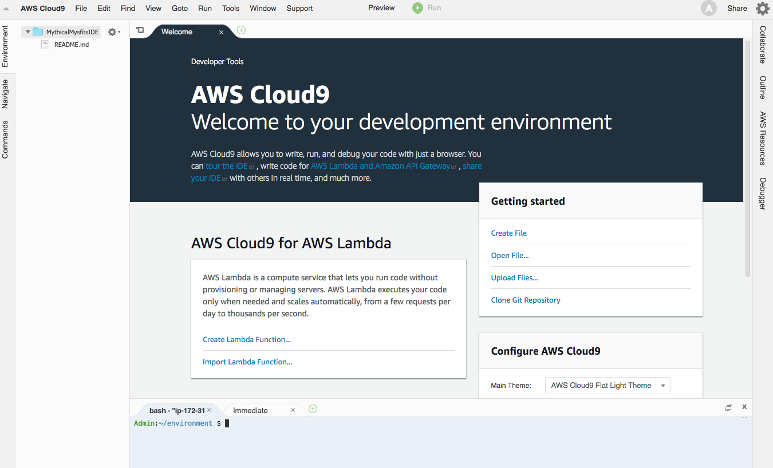Click the Share button
The image size is (773, 468).
pos(737,8)
